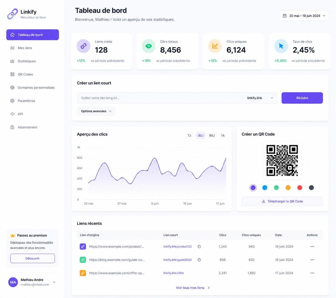The image size is (336, 298).
Task: Switch chart range to 90J
Action: [212, 136]
